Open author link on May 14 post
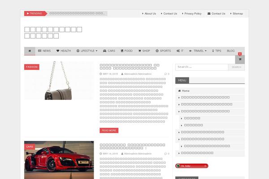Image resolution: width=269 pixels, height=179 pixels. pos(138,153)
